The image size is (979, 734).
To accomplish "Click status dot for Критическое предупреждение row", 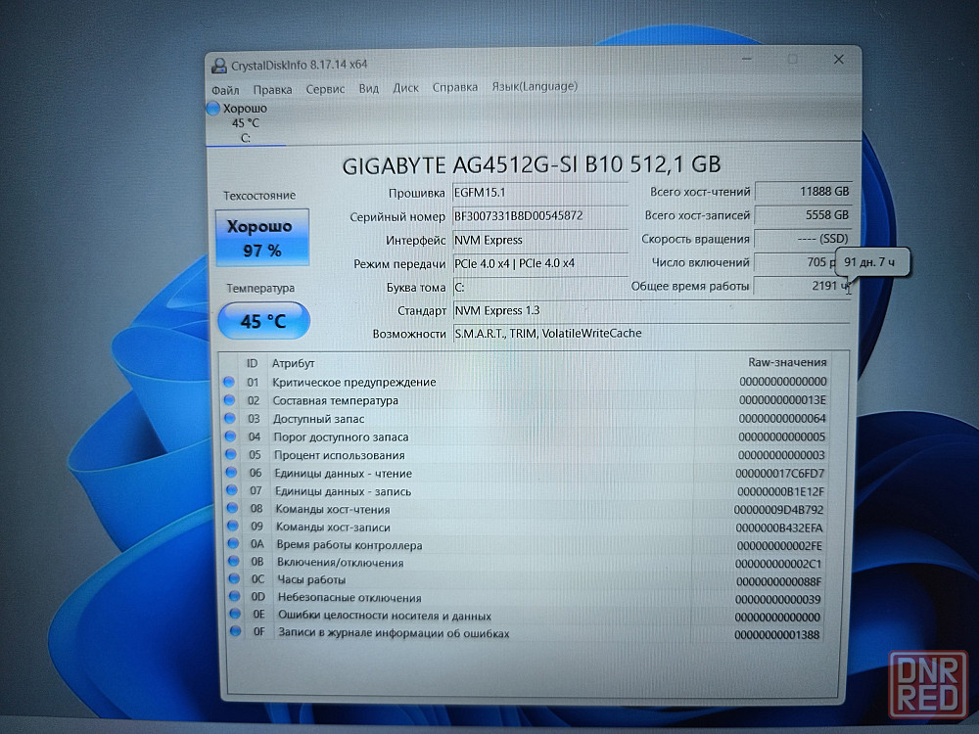I will (x=228, y=382).
